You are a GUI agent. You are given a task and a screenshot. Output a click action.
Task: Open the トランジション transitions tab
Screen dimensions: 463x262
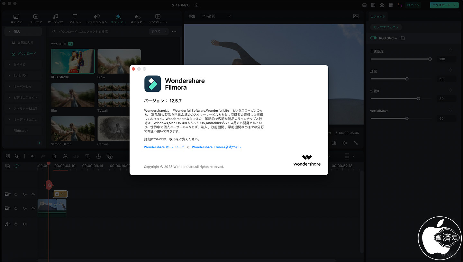coord(96,19)
